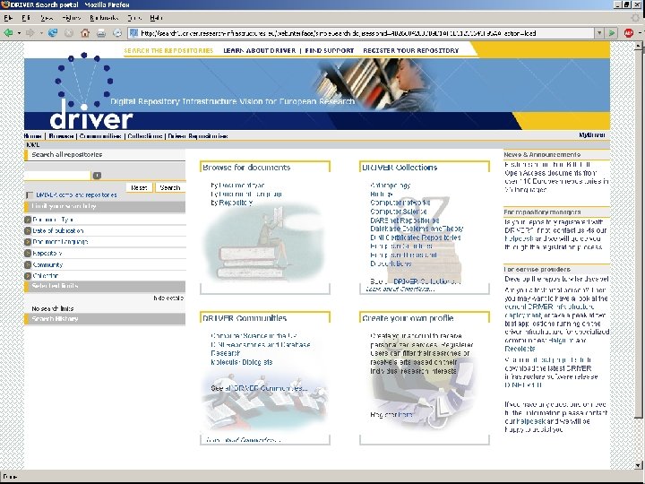Click the Print icon in the toolbar

point(101,33)
